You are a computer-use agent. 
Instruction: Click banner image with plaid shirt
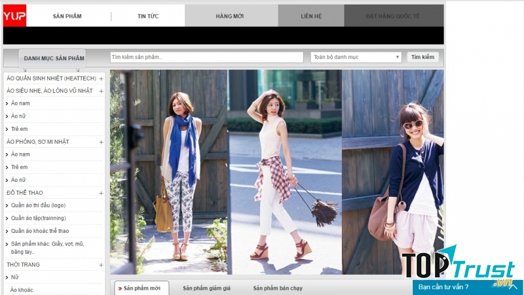tap(285, 172)
